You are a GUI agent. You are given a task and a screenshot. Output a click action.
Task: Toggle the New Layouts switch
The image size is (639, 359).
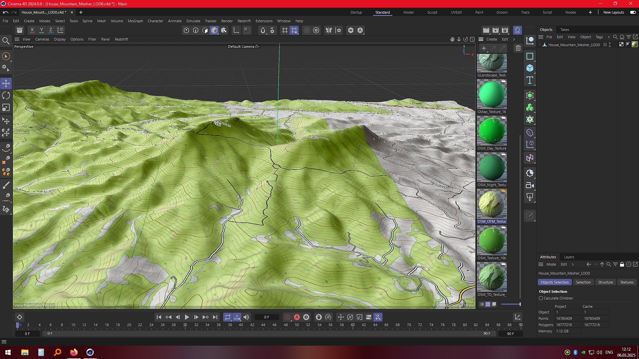(x=633, y=12)
